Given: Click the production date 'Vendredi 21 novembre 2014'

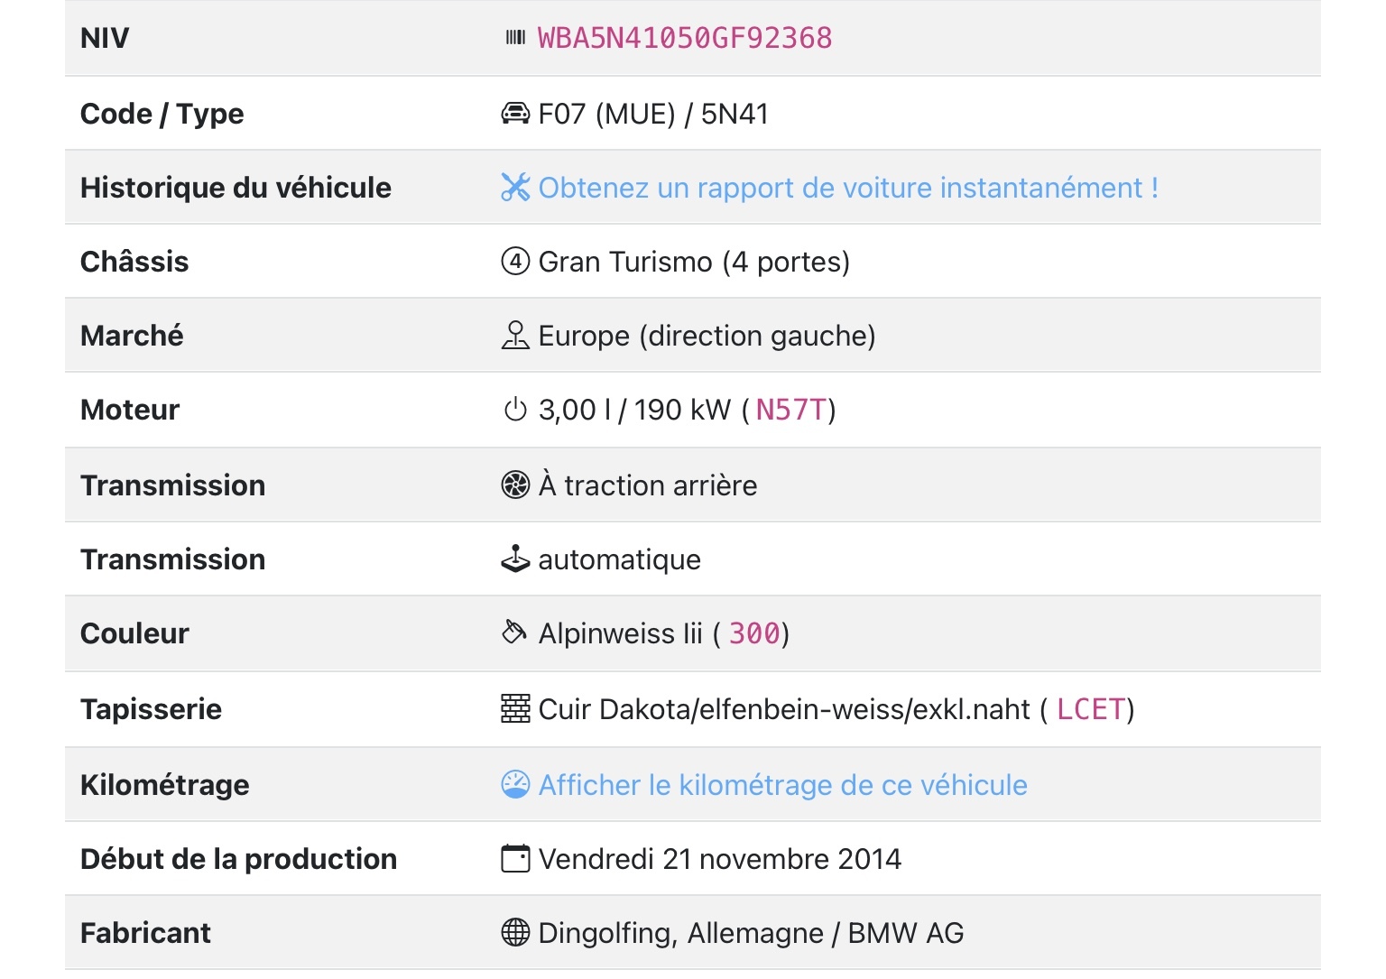Looking at the screenshot, I should tap(719, 859).
